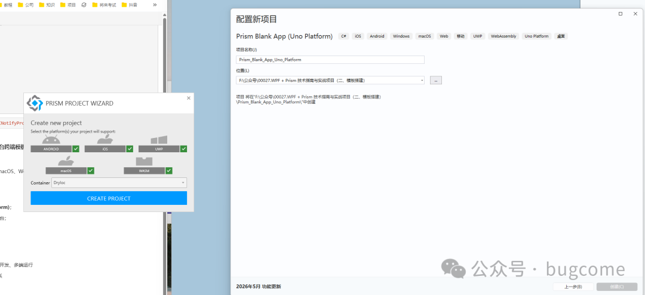Toggle the iOS platform checkbox
This screenshot has width=645, height=295.
[x=130, y=149]
